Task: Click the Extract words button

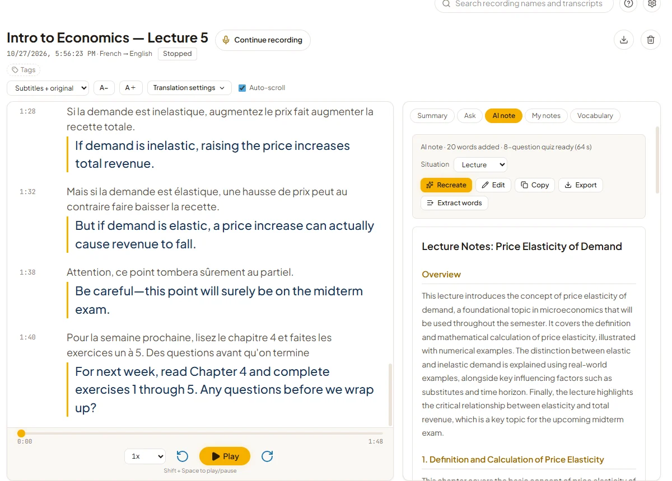Action: (454, 203)
